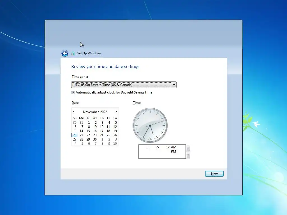The width and height of the screenshot is (287, 215).
Task: Go back with the blue arrow button
Action: coord(65,53)
